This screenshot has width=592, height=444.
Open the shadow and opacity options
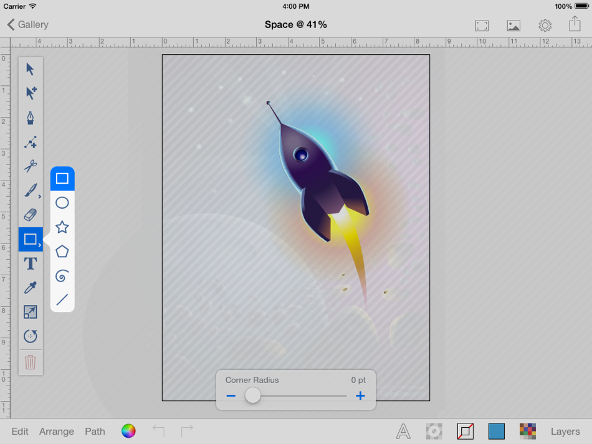tap(434, 431)
